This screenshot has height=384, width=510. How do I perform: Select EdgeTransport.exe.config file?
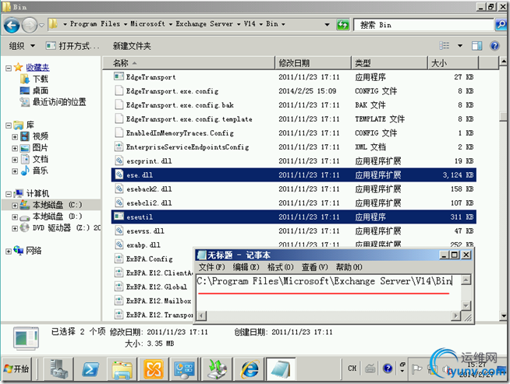(172, 91)
